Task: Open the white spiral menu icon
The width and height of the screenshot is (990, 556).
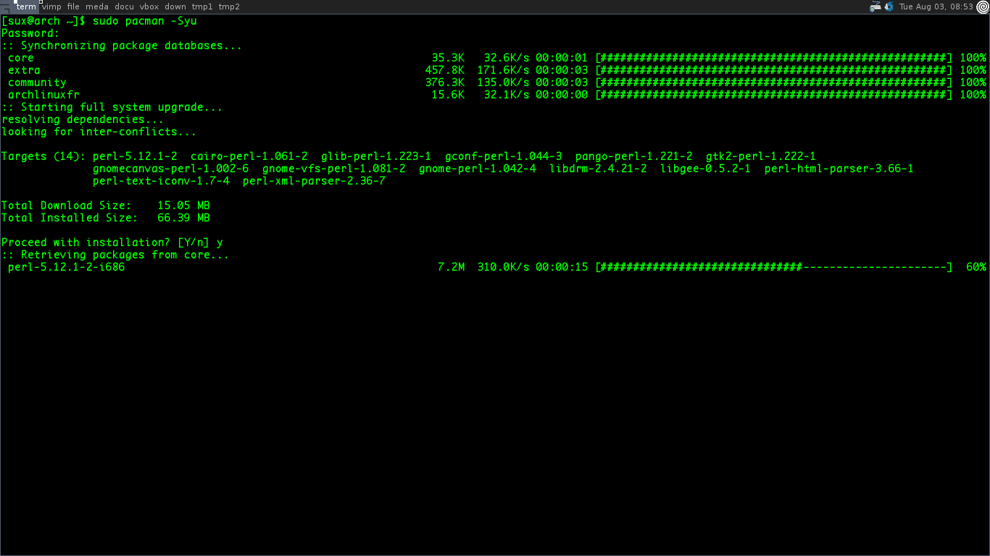Action: [x=982, y=7]
